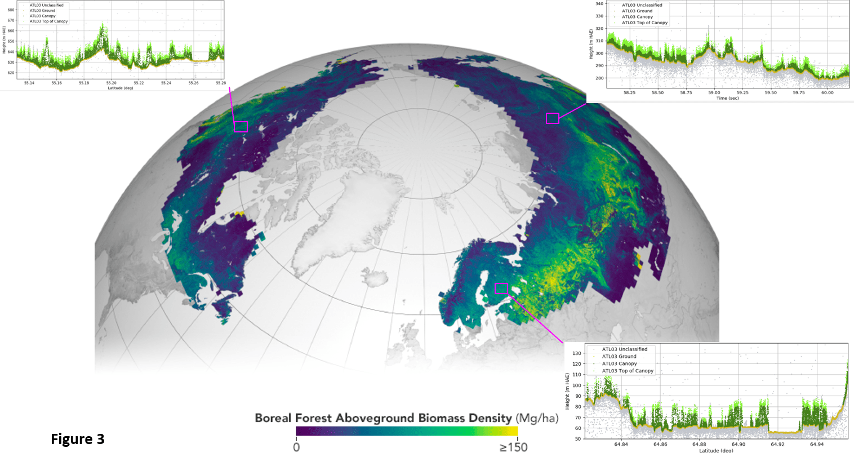Click 'Latitude (deg)' axis label of the top-left chart

pos(121,88)
